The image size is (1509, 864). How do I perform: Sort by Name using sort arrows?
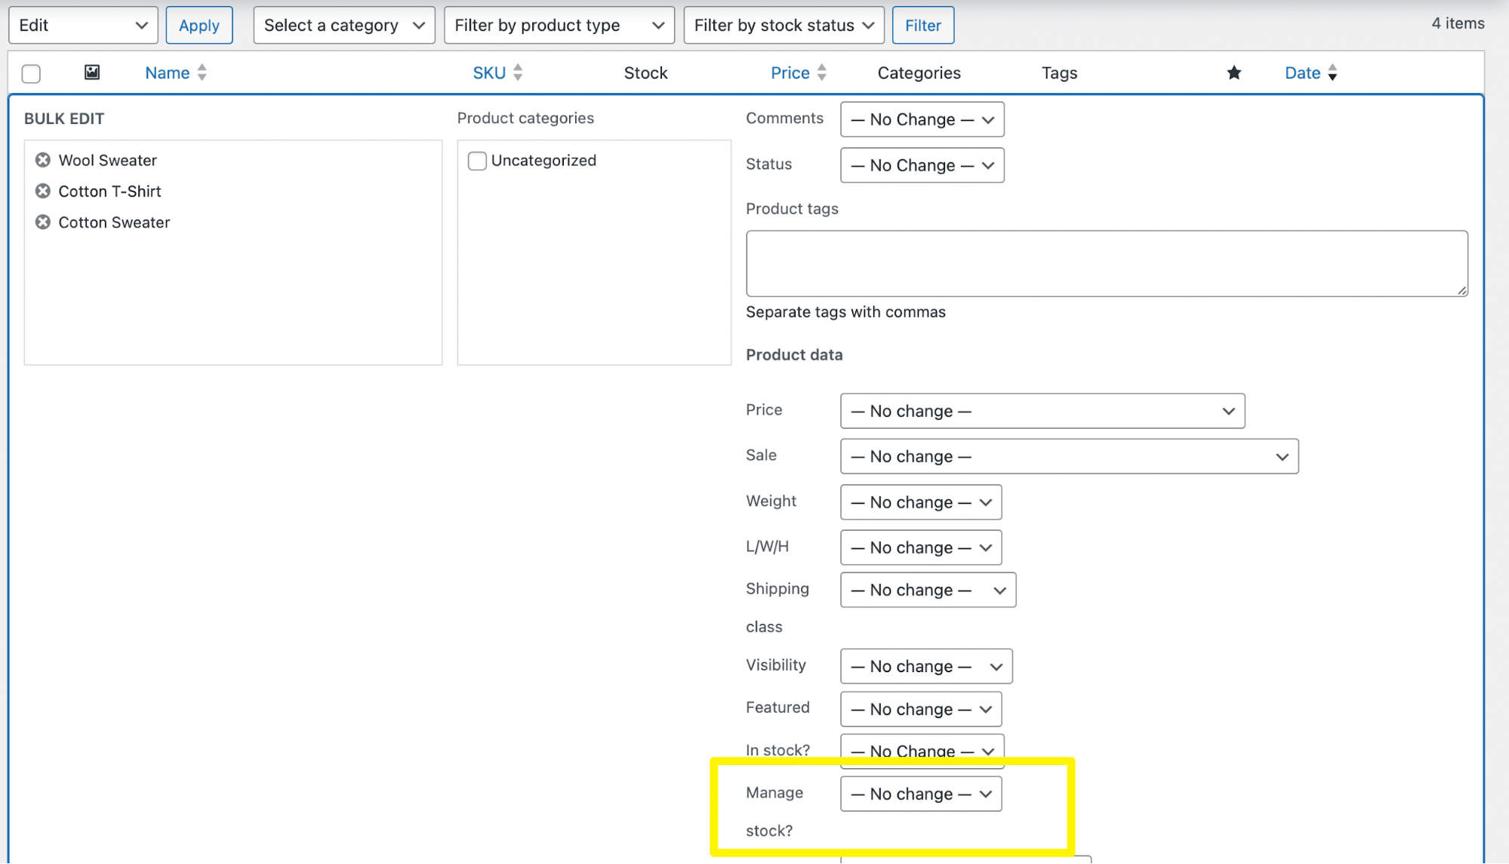pos(202,73)
